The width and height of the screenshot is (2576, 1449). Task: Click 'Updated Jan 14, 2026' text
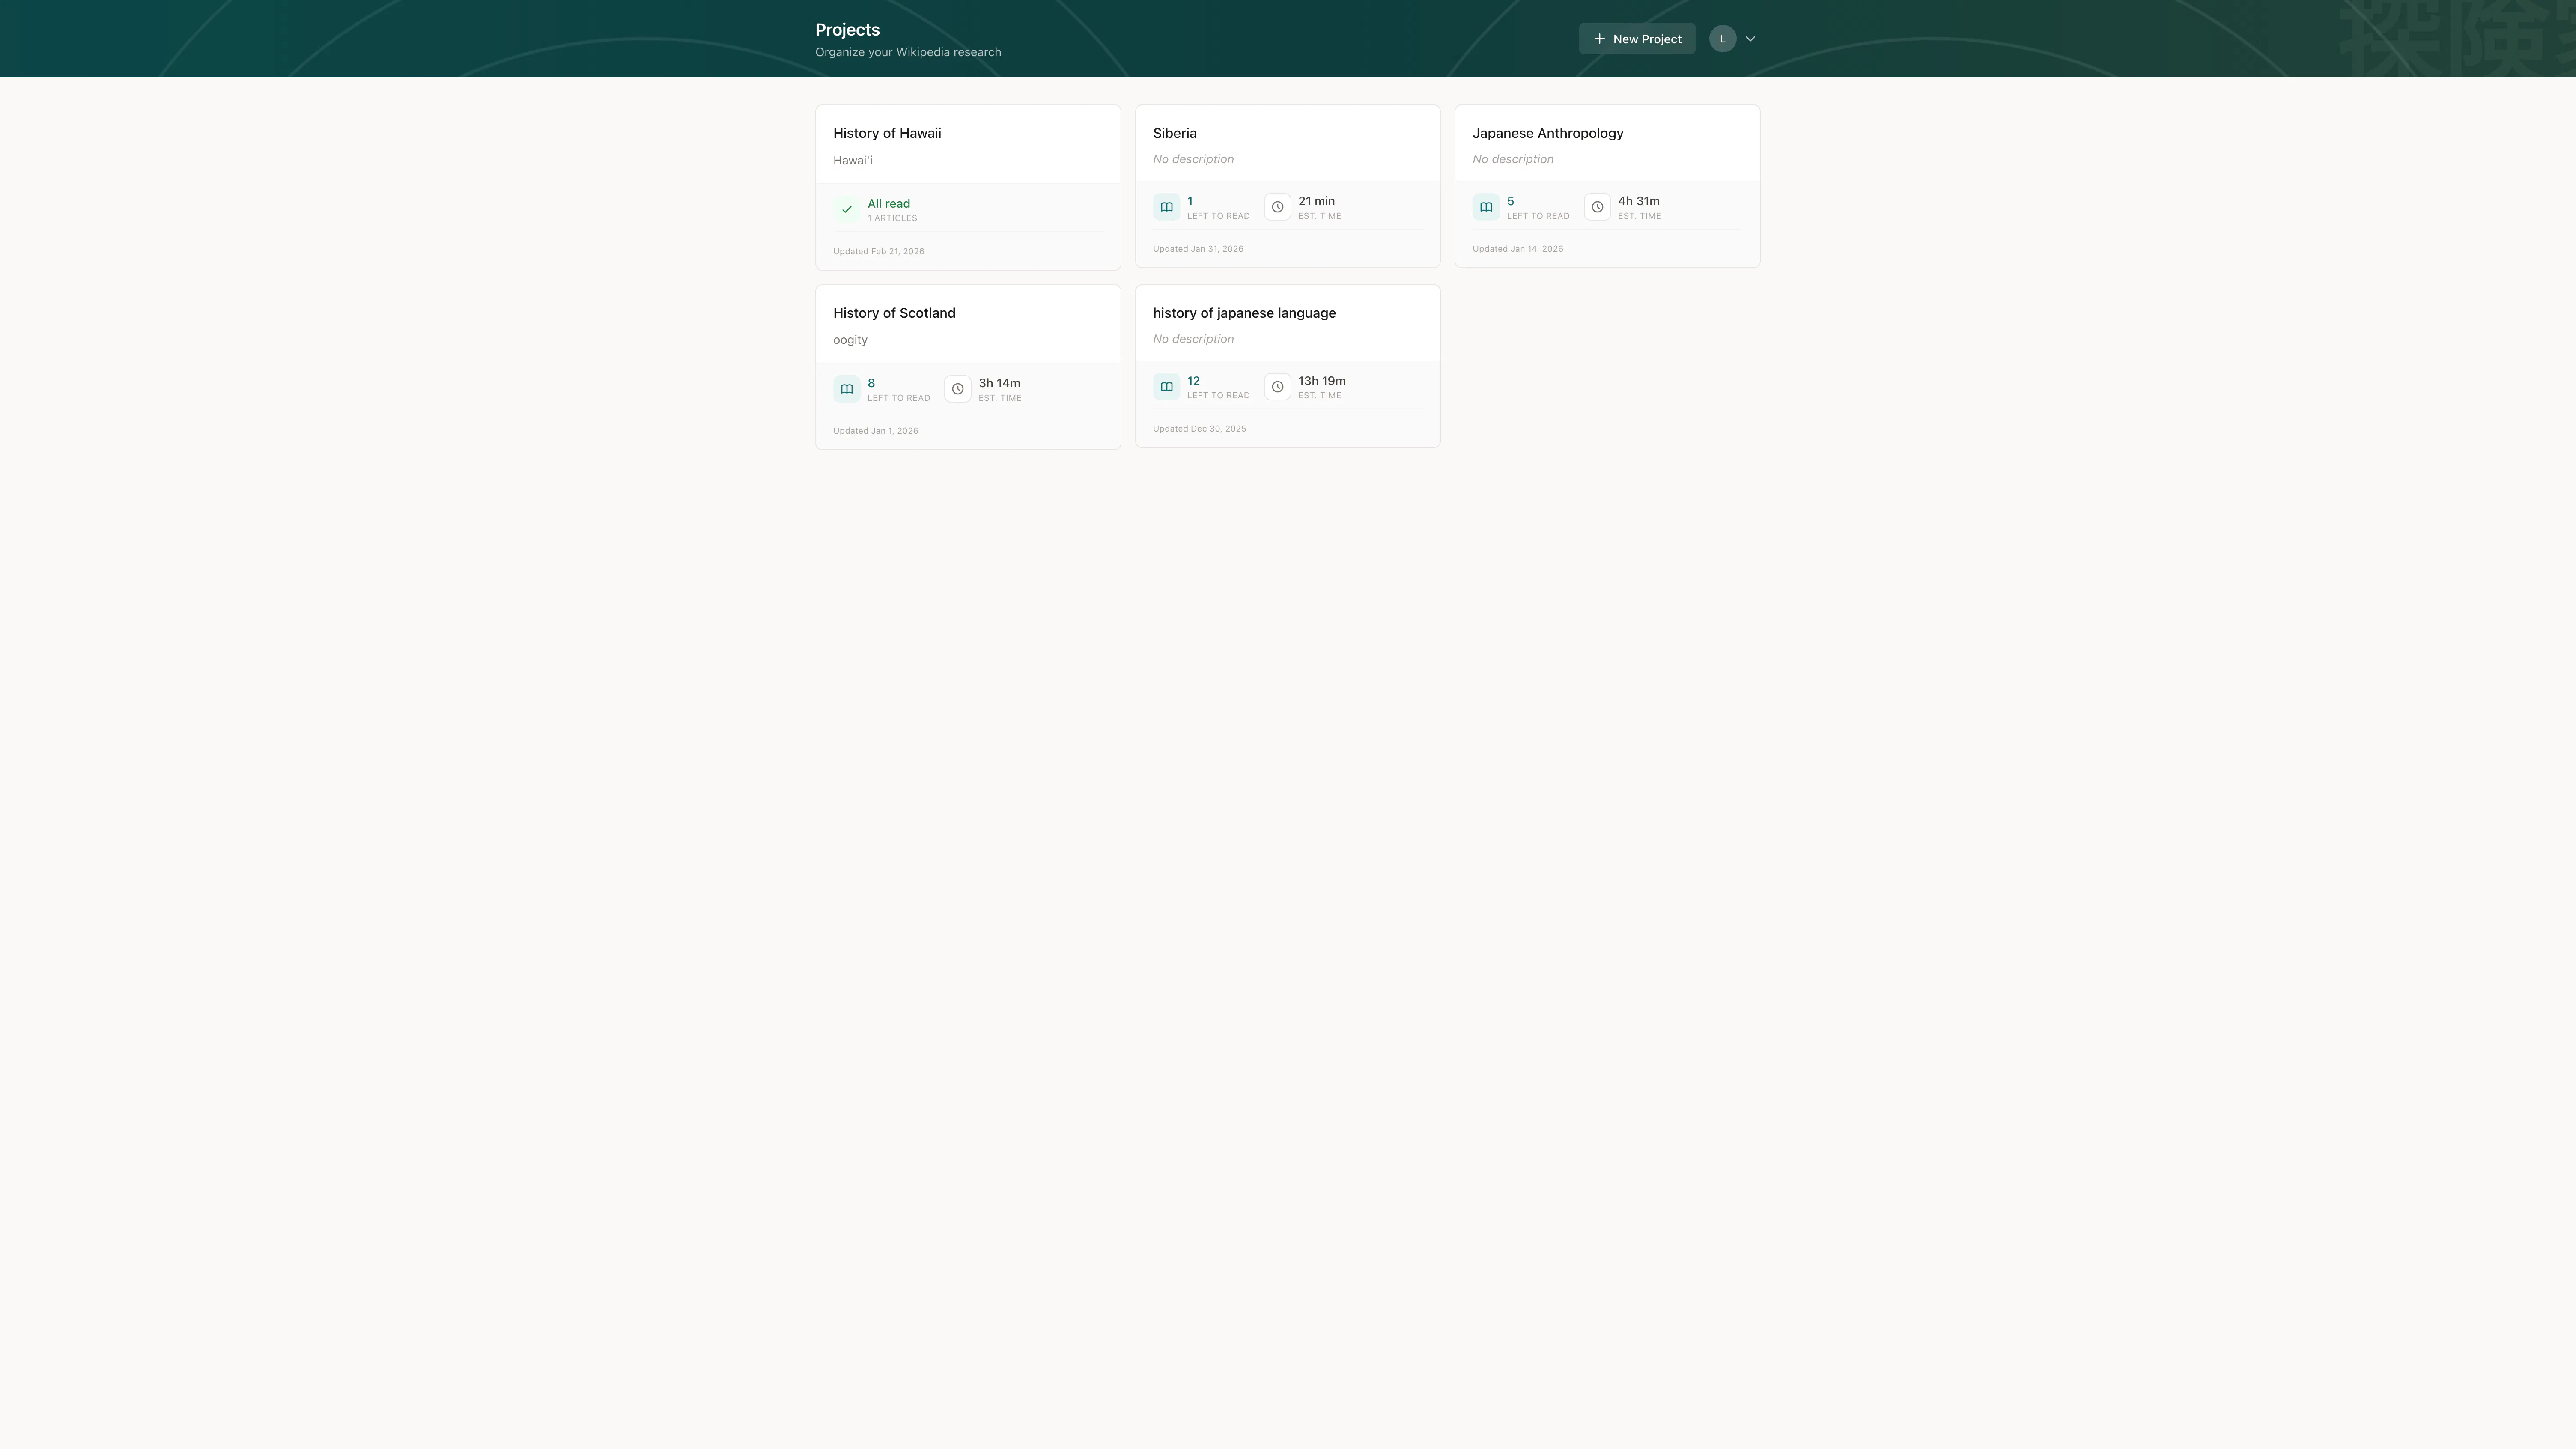coord(1518,249)
